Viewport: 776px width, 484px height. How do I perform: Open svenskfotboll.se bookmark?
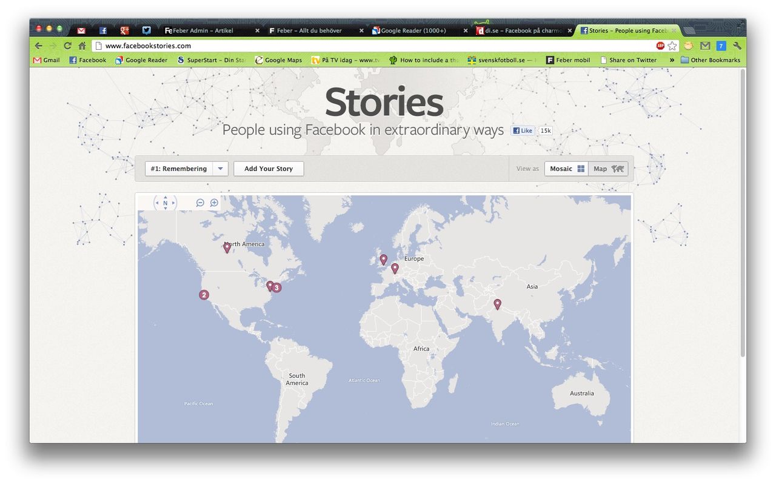click(x=502, y=60)
